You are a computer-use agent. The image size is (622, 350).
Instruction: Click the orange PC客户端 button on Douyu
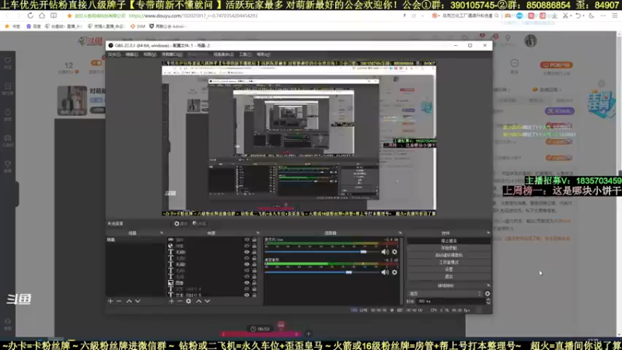coord(556,65)
